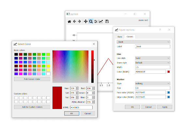Click the Blue value spinbox field
This screenshot has width=182, height=122.
click(x=89, y=97)
